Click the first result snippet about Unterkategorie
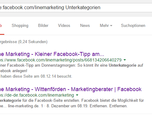 pos(72,68)
